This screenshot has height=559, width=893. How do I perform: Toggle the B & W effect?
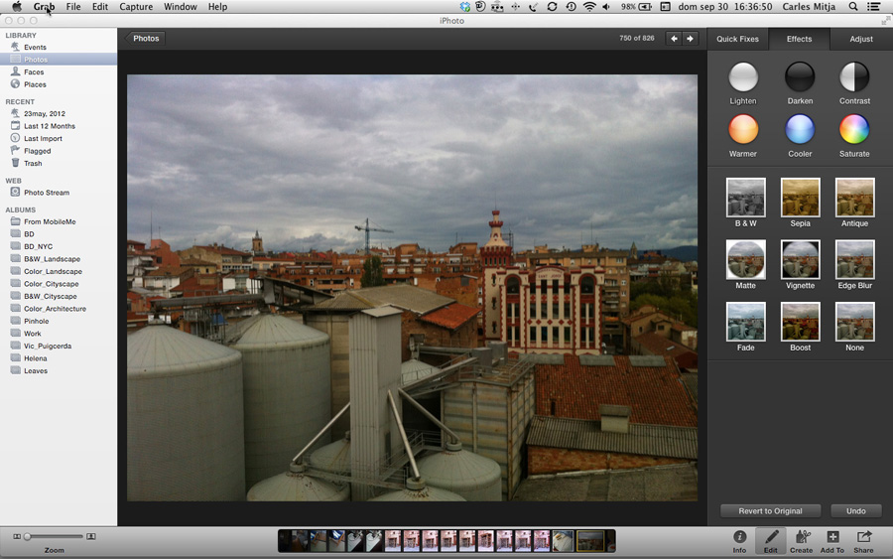745,198
